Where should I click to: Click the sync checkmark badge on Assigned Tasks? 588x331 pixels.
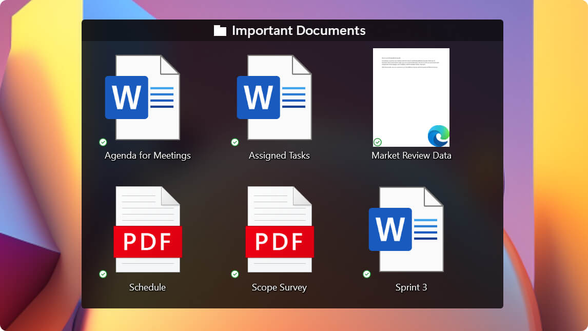tap(235, 142)
